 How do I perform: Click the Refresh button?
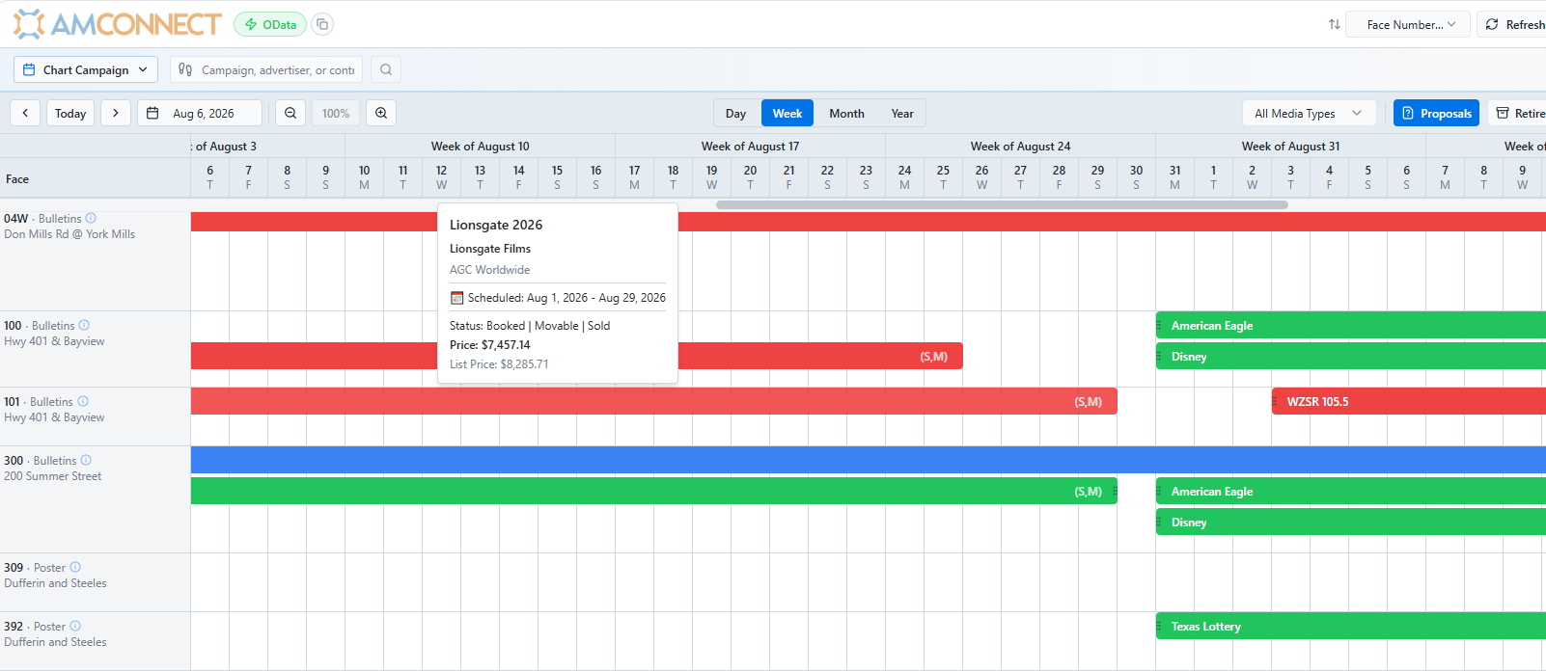pos(1512,24)
